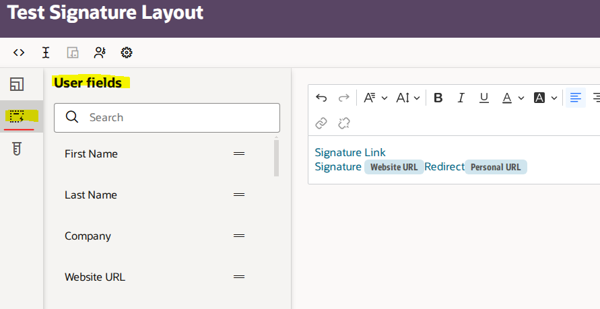Click the user fields Search box

(x=167, y=117)
